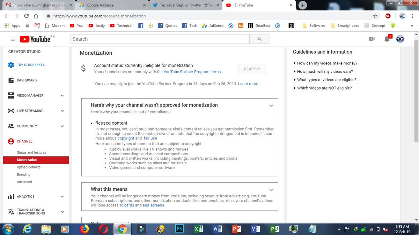This screenshot has width=419, height=235.
Task: Open the Apps bookmark shortcut
Action: pyautogui.click(x=12, y=26)
